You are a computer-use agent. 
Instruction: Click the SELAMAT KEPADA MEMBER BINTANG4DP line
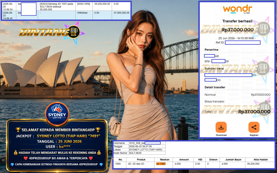point(58,130)
